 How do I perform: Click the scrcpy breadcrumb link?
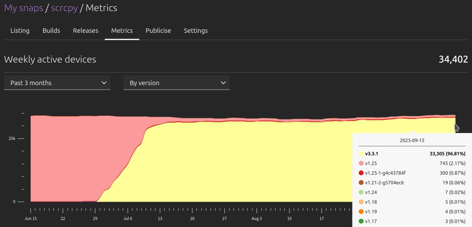(64, 8)
